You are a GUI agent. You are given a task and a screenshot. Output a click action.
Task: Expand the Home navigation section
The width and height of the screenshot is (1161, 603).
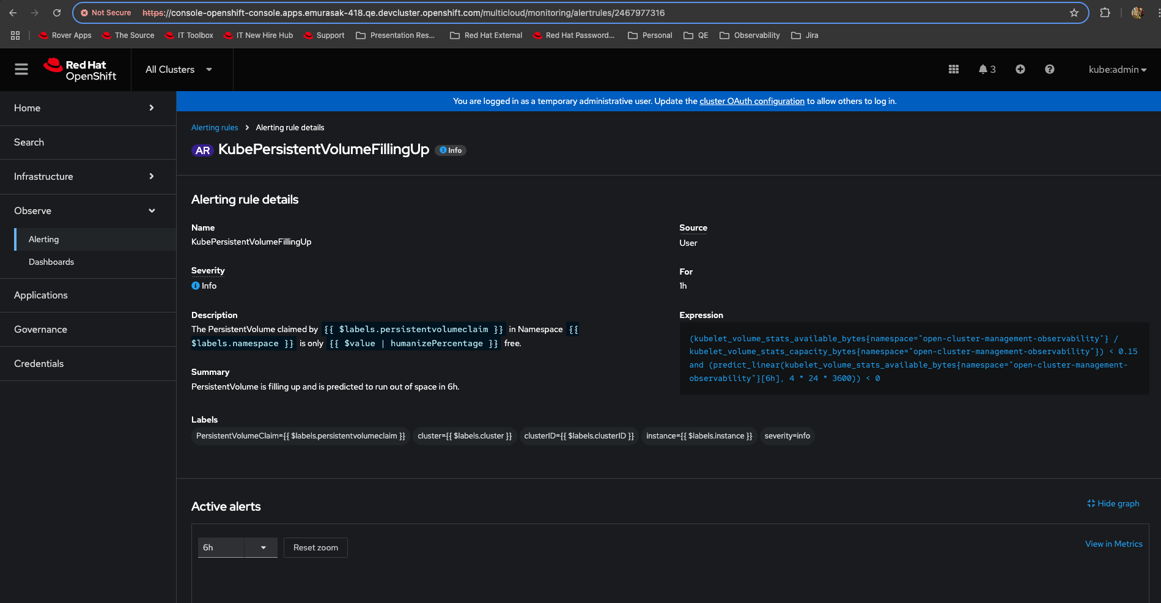coord(88,108)
